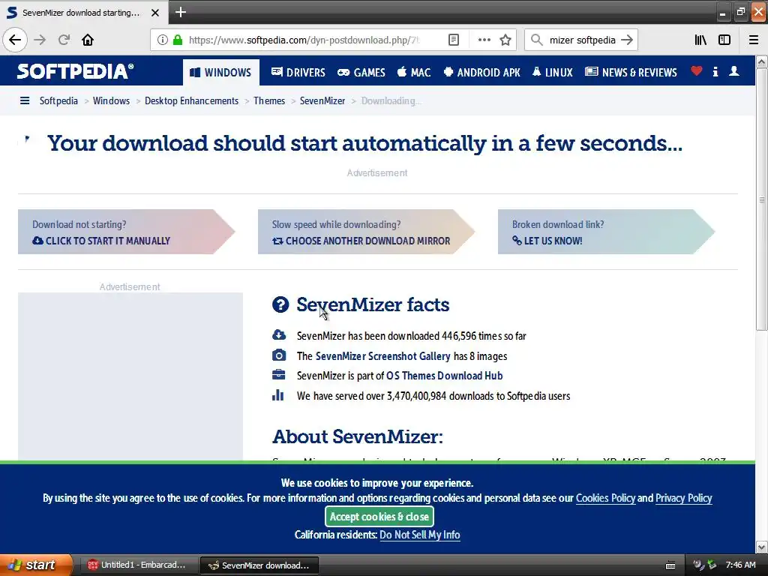
Task: Select the WINDOWS navigation tab
Action: [x=221, y=73]
